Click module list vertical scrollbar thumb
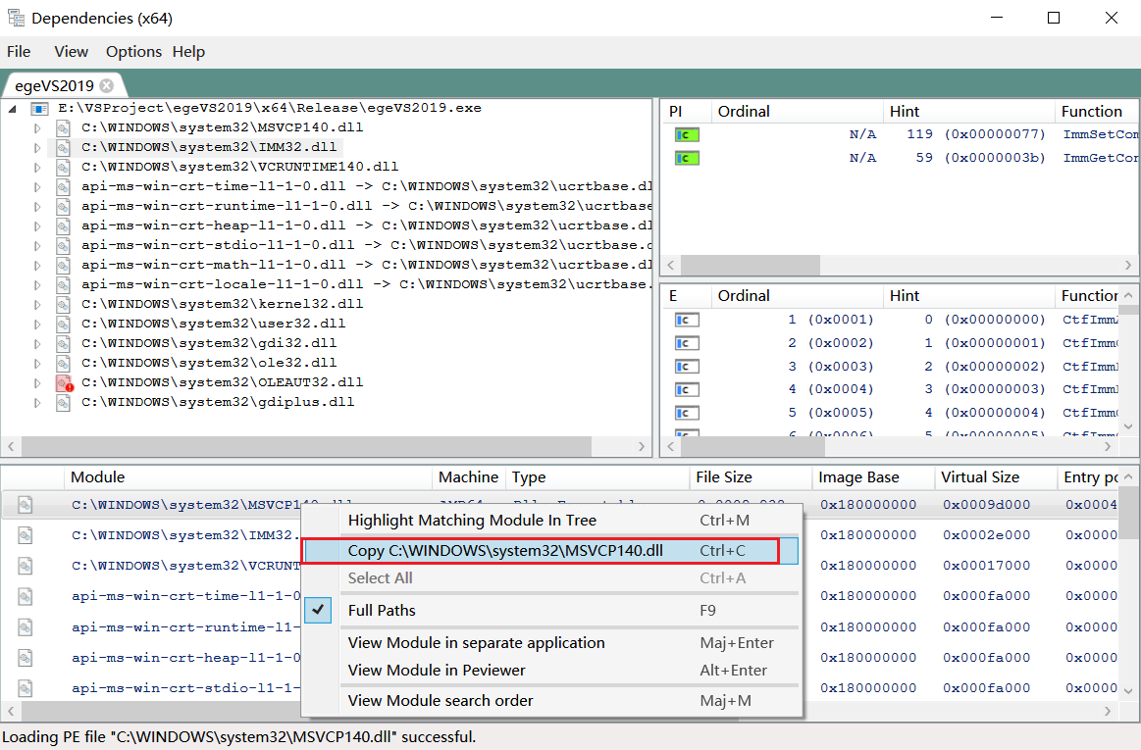The height and width of the screenshot is (750, 1141). point(1130,513)
